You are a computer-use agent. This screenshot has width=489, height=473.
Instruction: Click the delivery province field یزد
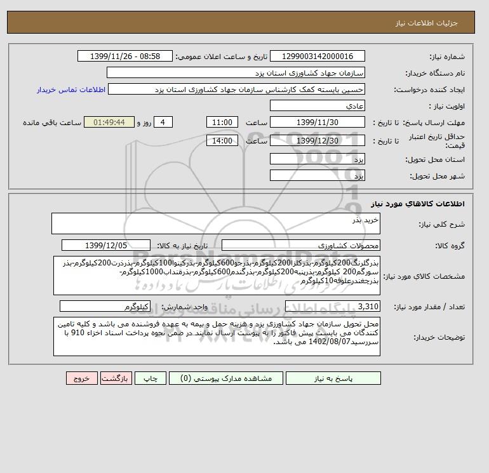click(x=317, y=159)
